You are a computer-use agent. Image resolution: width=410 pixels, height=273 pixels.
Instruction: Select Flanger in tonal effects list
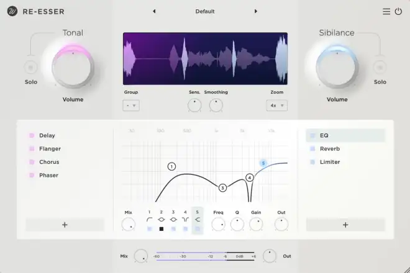pyautogui.click(x=50, y=149)
